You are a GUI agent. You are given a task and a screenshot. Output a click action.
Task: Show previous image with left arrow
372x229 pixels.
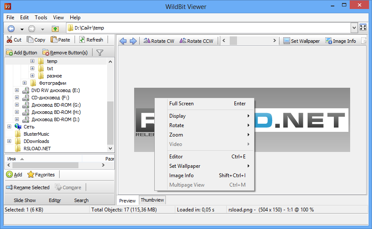123,41
